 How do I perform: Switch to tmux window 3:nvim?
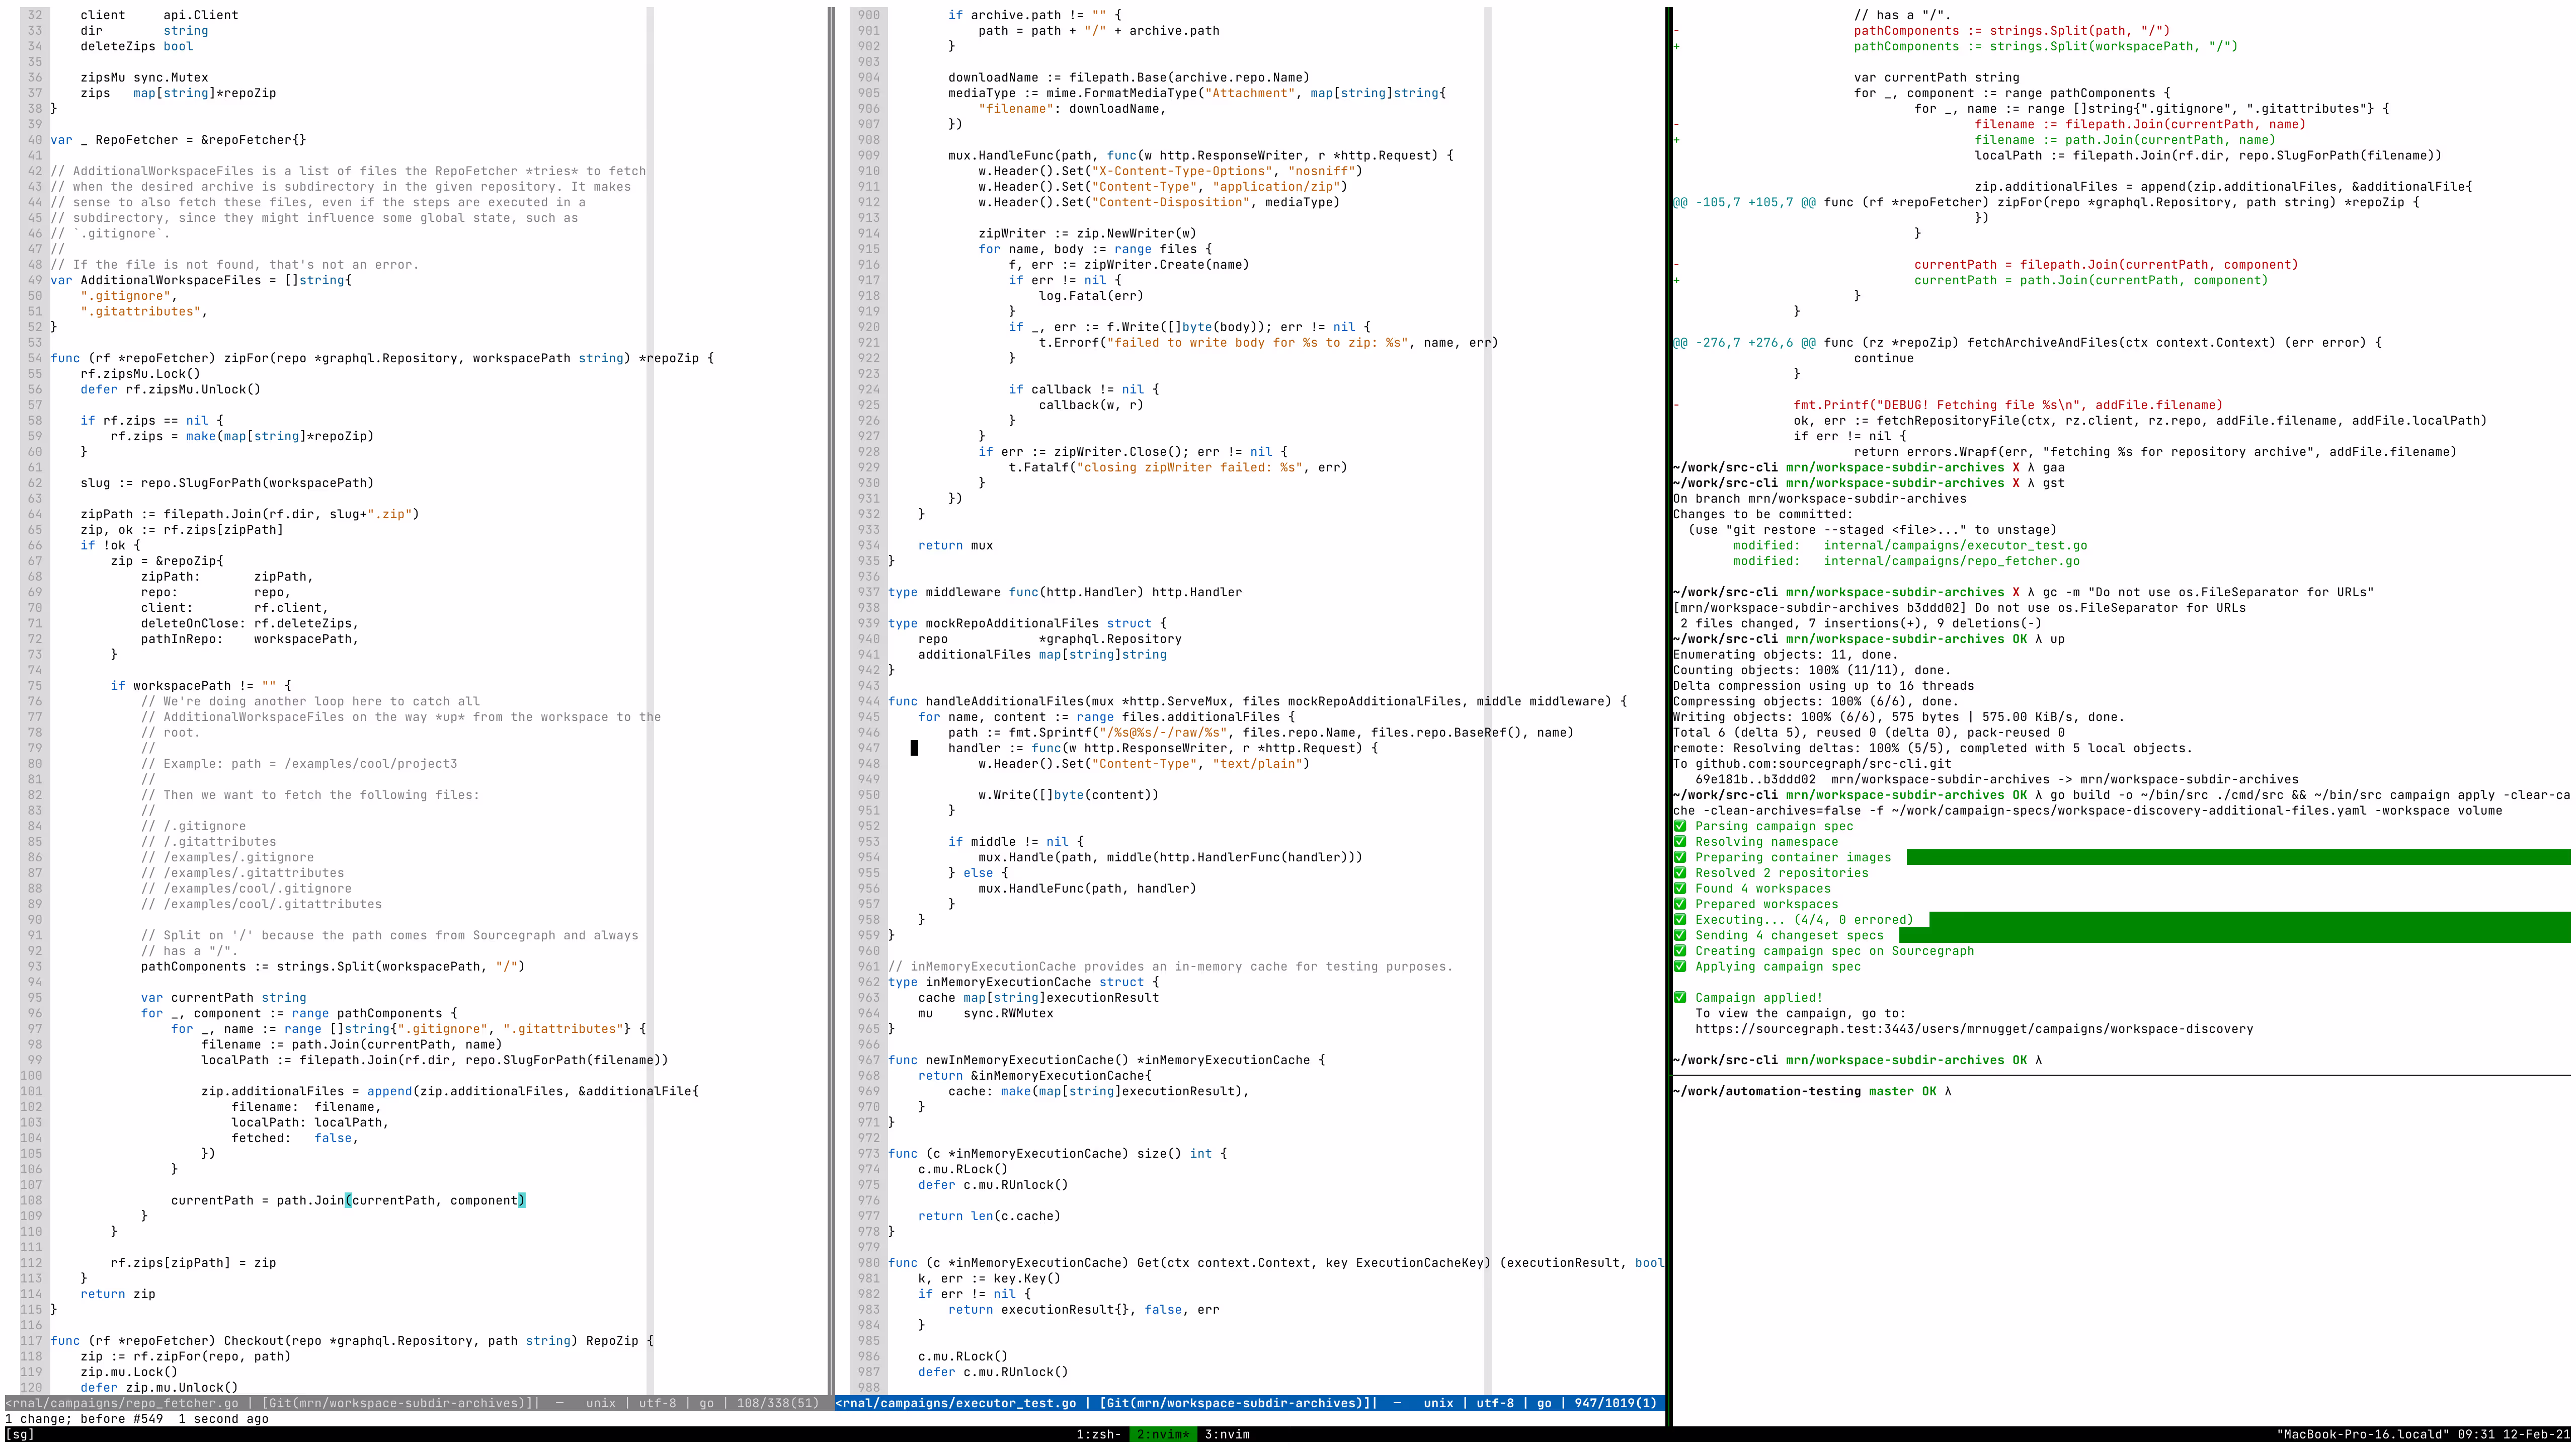pyautogui.click(x=1227, y=1434)
